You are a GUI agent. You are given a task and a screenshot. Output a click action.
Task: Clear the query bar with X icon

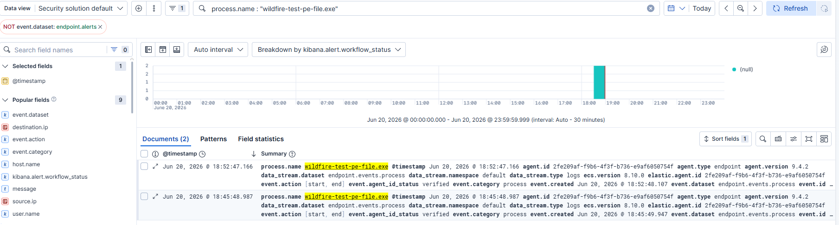tap(651, 8)
